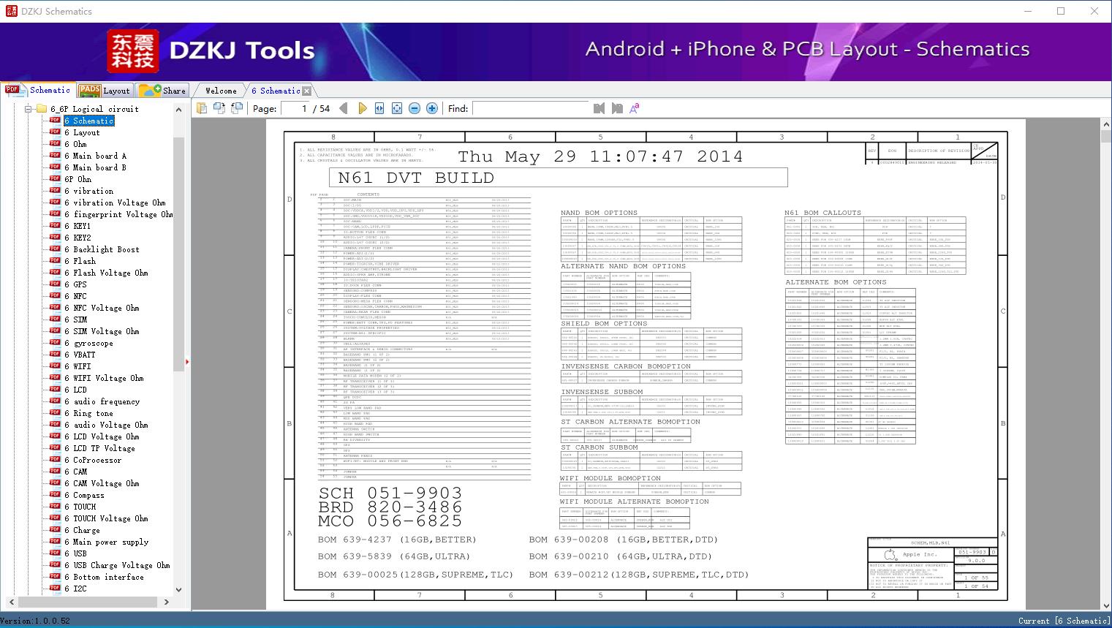Open 6 USB Charge Voltage Ohm
The height and width of the screenshot is (628, 1112).
point(117,565)
